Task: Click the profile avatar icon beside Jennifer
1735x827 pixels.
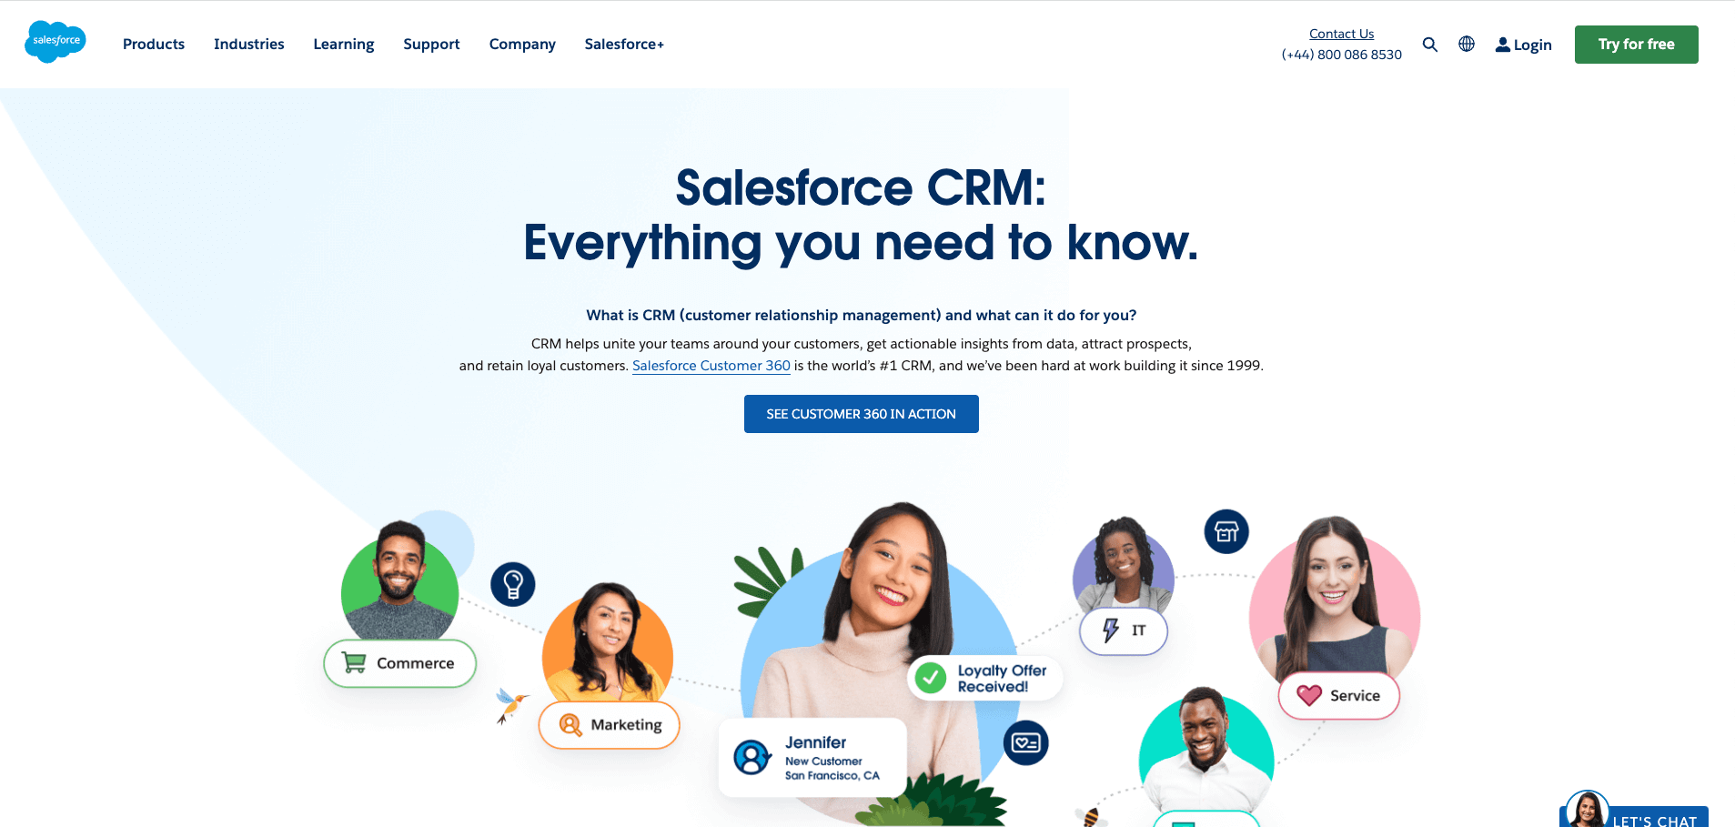Action: [752, 757]
